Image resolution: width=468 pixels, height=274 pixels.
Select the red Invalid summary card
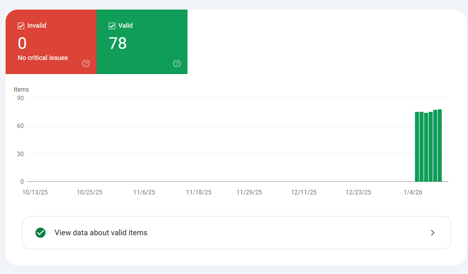51,42
